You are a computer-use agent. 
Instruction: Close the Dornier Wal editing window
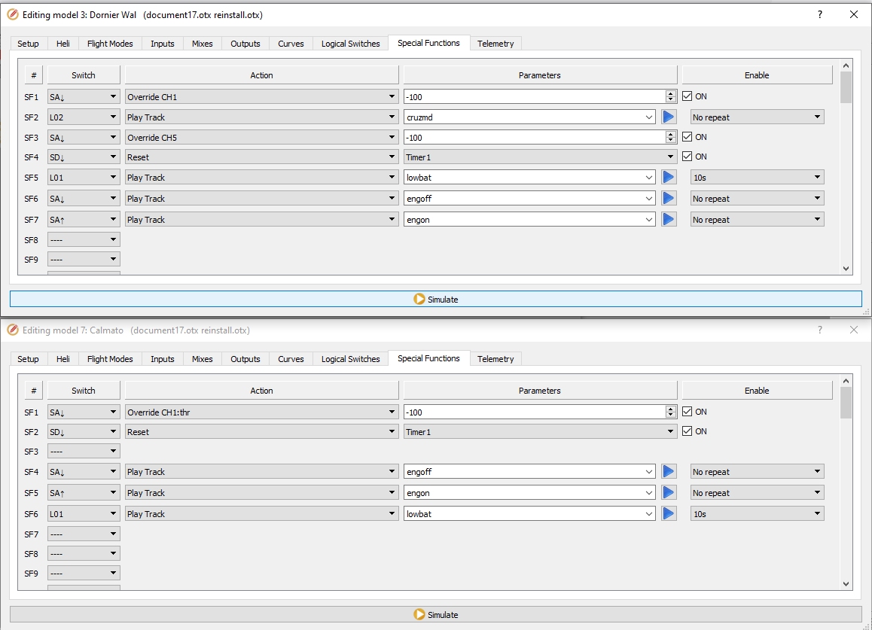pyautogui.click(x=854, y=14)
